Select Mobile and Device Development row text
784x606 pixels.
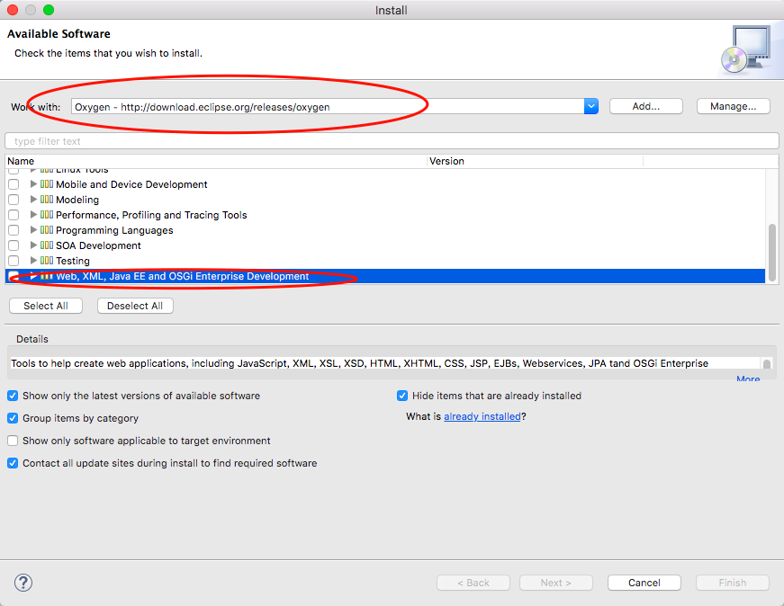[x=131, y=184]
